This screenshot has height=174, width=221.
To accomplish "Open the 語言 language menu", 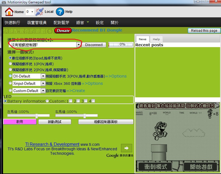I will pos(82,22).
